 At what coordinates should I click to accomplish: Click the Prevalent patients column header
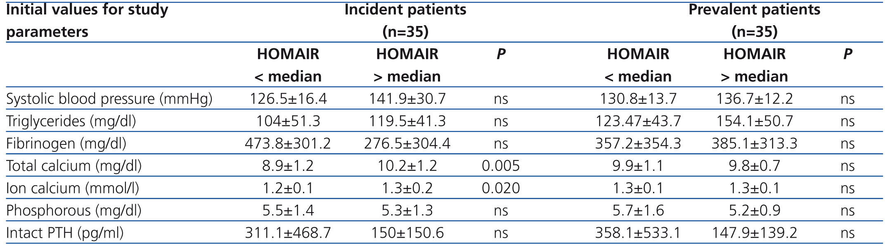(754, 10)
